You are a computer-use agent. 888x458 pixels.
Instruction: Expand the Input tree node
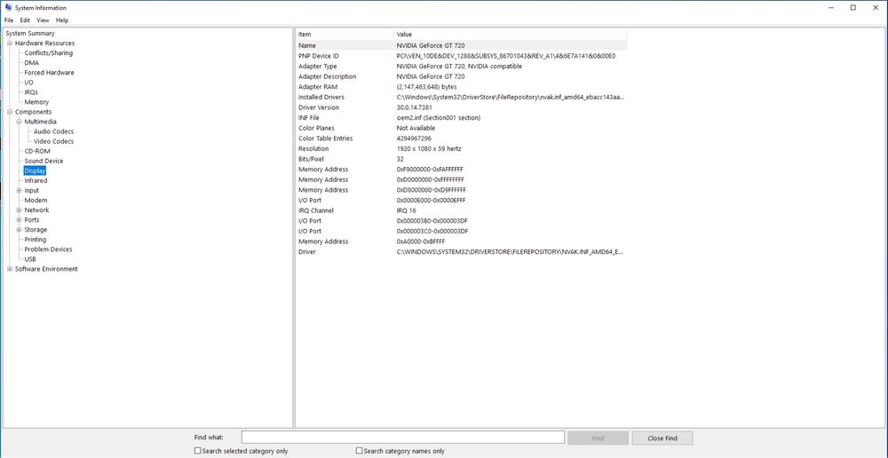pyautogui.click(x=19, y=191)
